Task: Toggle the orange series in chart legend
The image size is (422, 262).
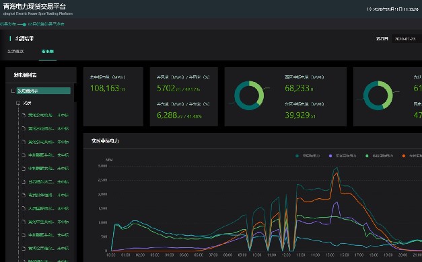Action: (412, 156)
